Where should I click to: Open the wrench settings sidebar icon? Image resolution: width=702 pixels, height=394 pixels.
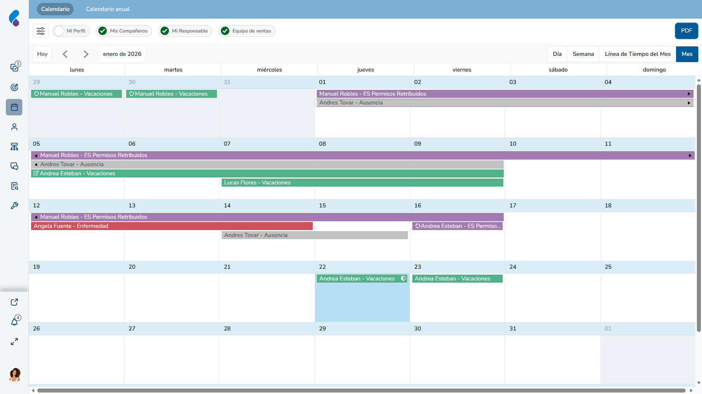coord(14,206)
